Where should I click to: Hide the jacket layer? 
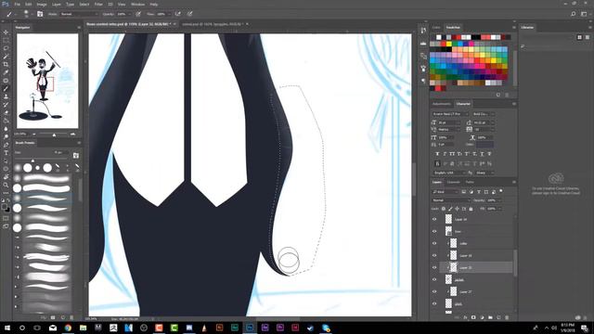tap(434, 279)
